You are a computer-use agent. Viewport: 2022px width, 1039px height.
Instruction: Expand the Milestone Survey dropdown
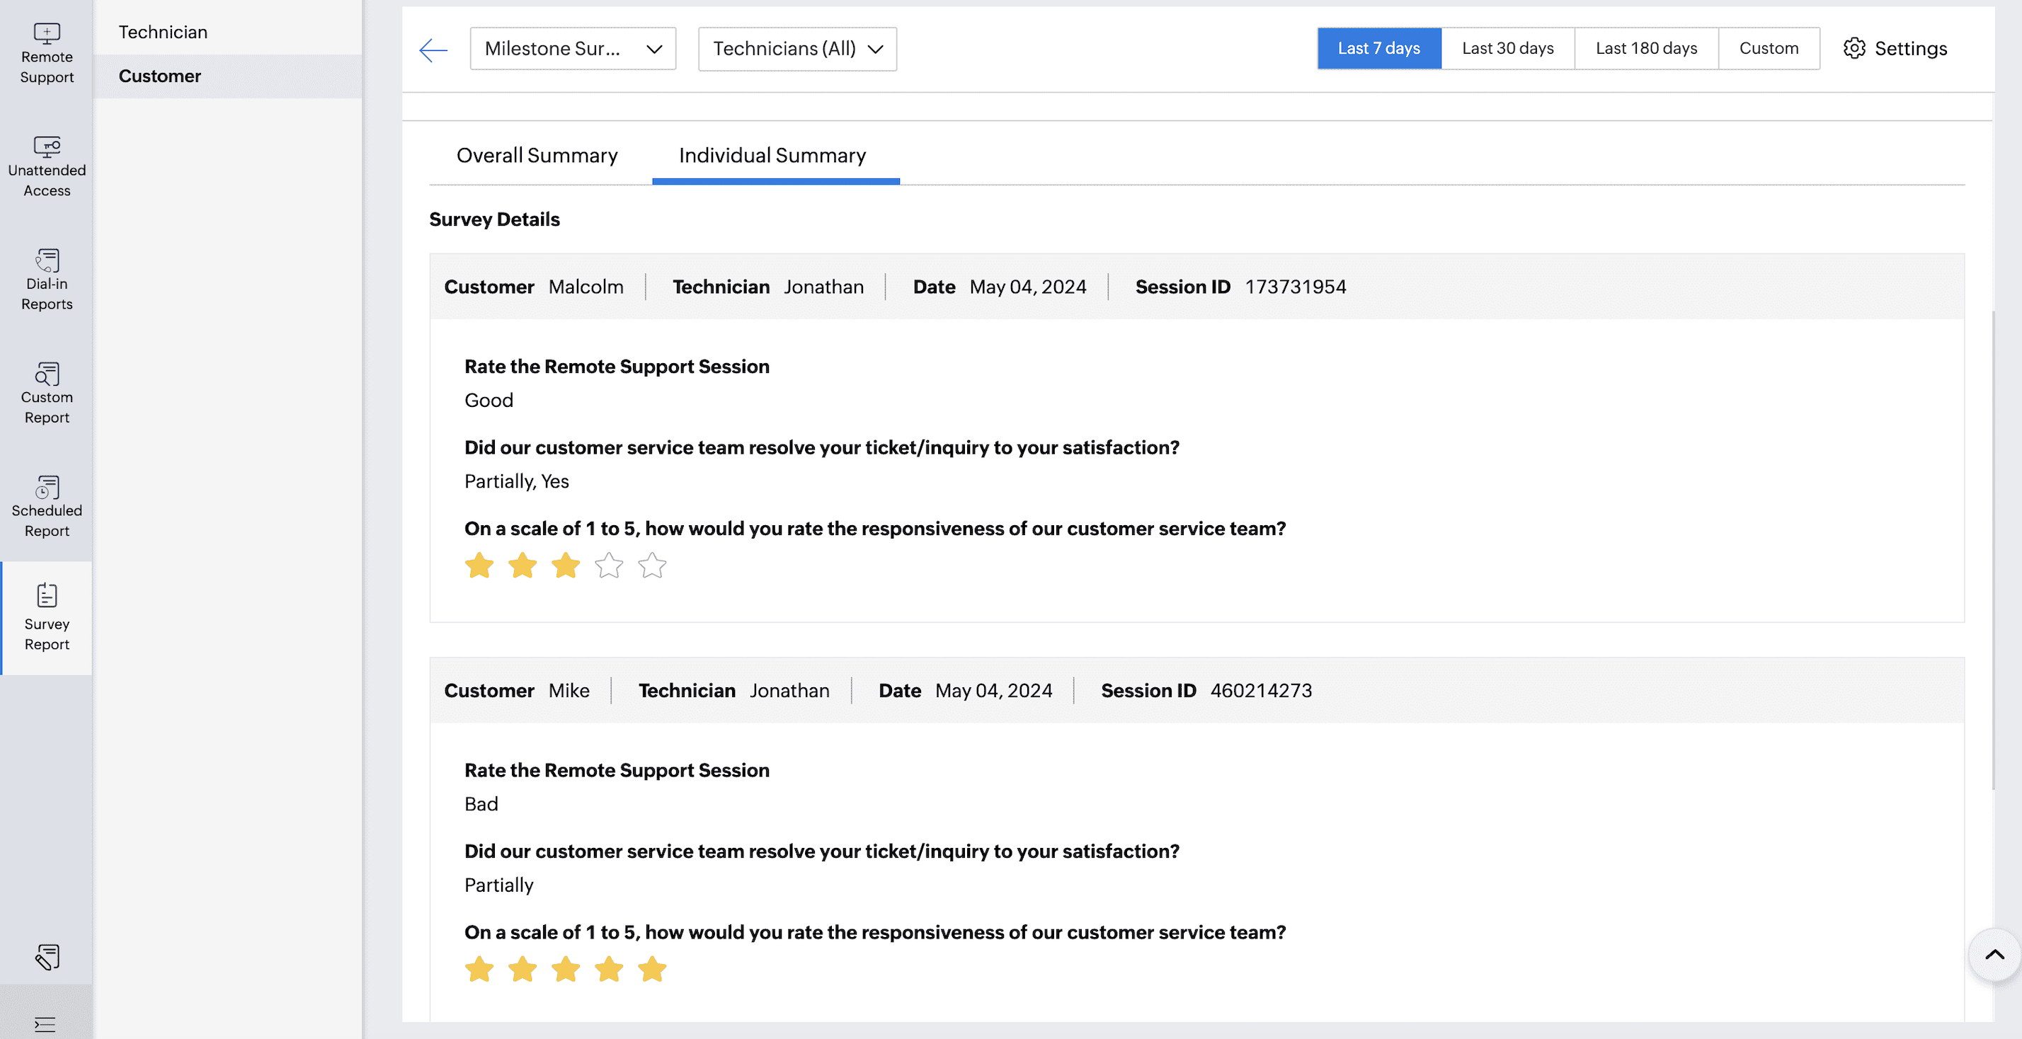point(572,49)
